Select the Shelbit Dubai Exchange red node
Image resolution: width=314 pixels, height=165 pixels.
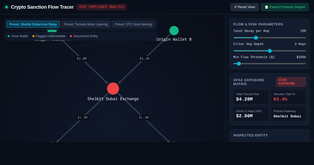(113, 89)
